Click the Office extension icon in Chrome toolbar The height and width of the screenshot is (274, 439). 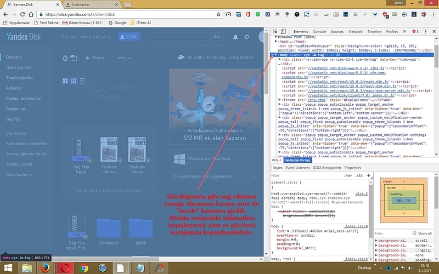[x=248, y=14]
